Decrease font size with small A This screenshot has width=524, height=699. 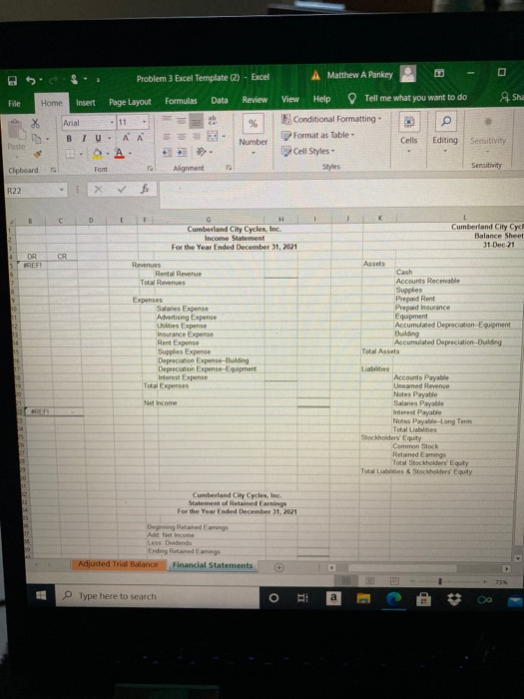pos(140,138)
